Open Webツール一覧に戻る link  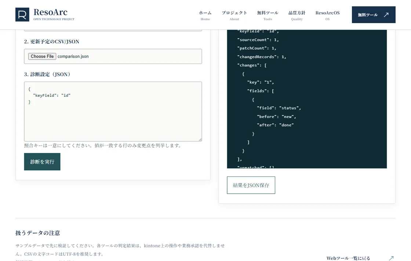(x=348, y=258)
